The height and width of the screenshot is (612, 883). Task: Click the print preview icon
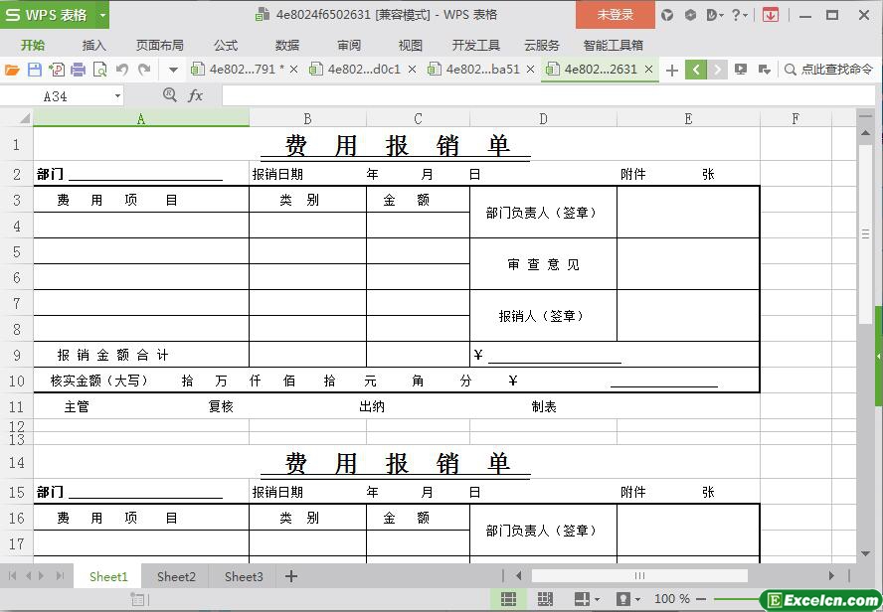(x=100, y=70)
